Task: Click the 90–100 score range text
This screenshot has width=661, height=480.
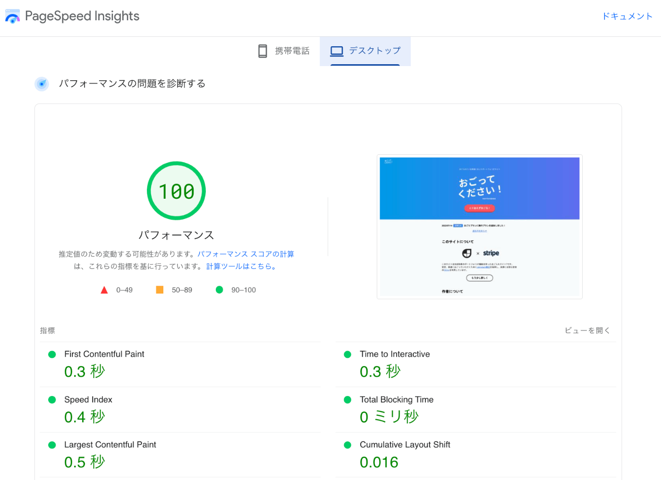Action: [244, 290]
